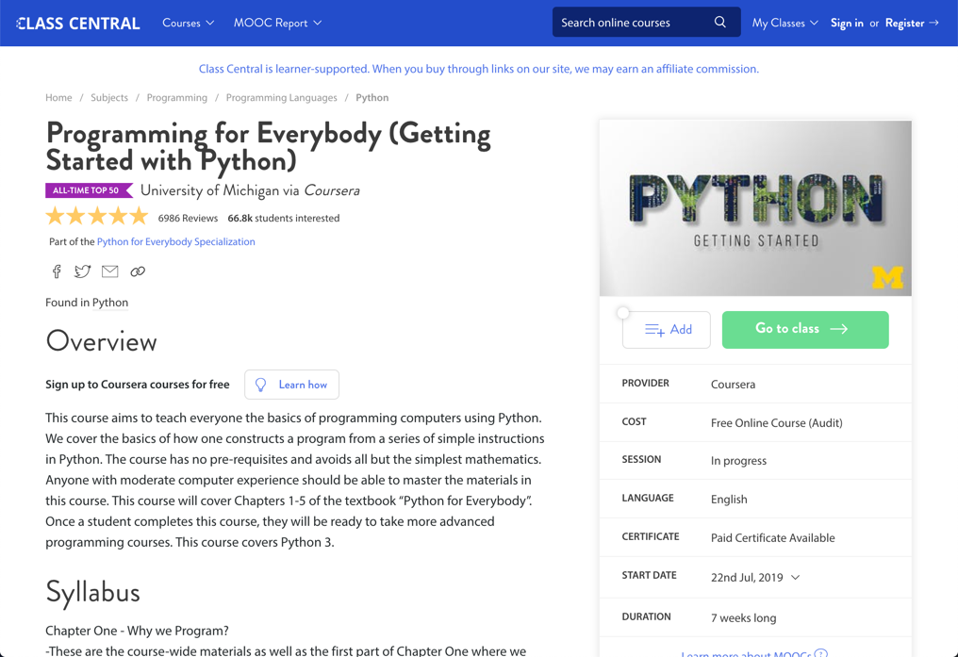Screen dimensions: 958x657
Task: Share course via Twitter icon
Action: coord(83,271)
